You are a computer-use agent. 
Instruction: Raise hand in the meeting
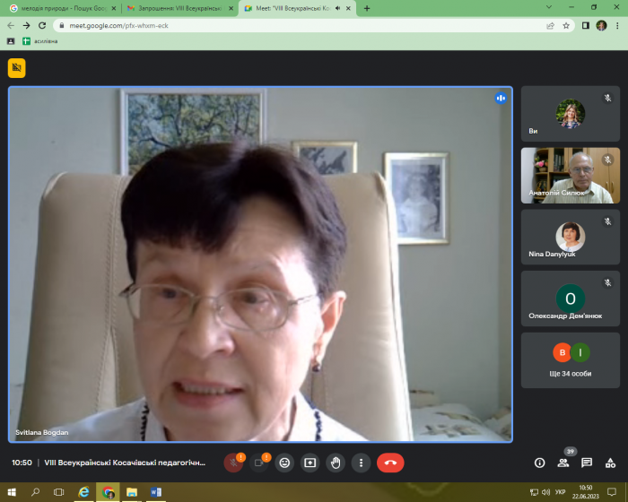(x=336, y=463)
